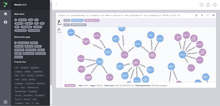Click the HasCited relationship type
This screenshot has height=106, width=220.
[x=29, y=46]
